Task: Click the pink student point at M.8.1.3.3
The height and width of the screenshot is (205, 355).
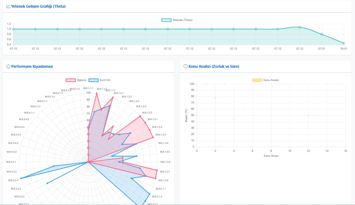Action: tap(153, 138)
